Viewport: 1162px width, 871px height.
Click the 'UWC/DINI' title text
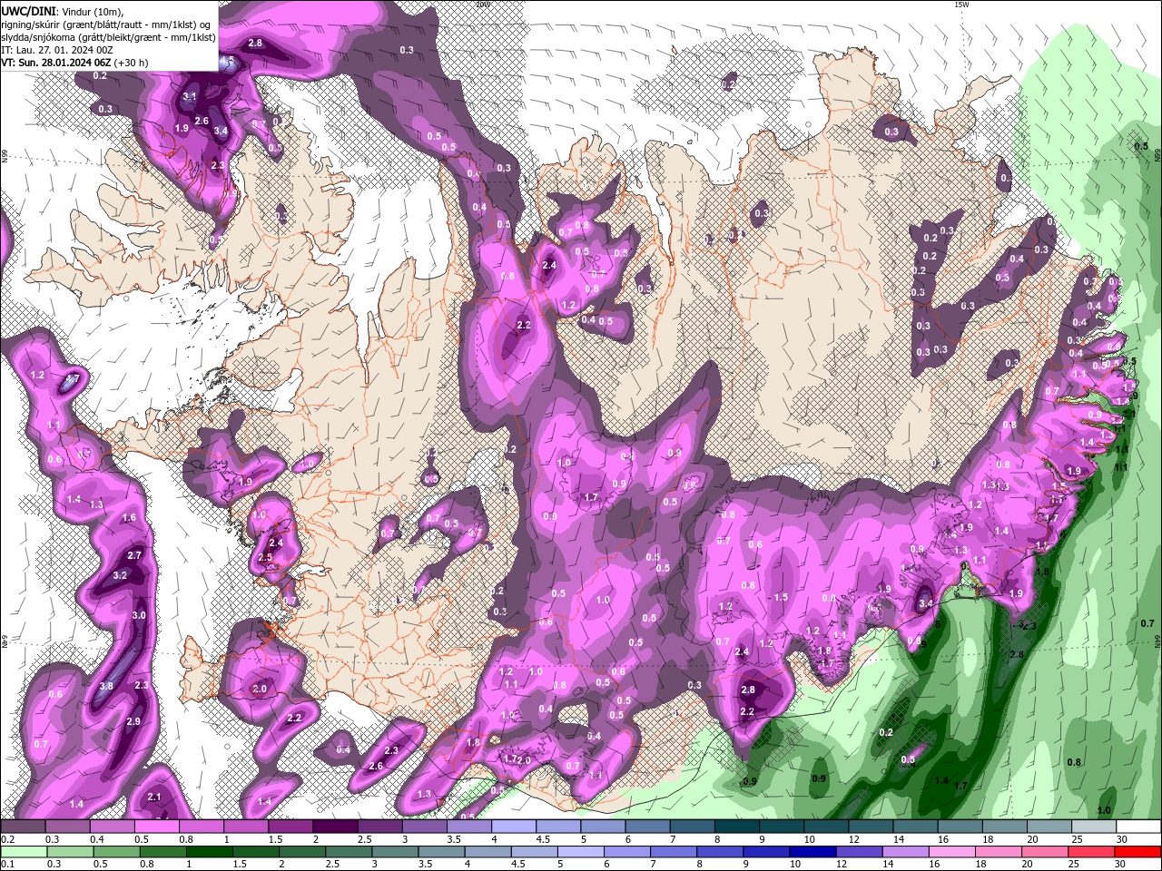[28, 10]
